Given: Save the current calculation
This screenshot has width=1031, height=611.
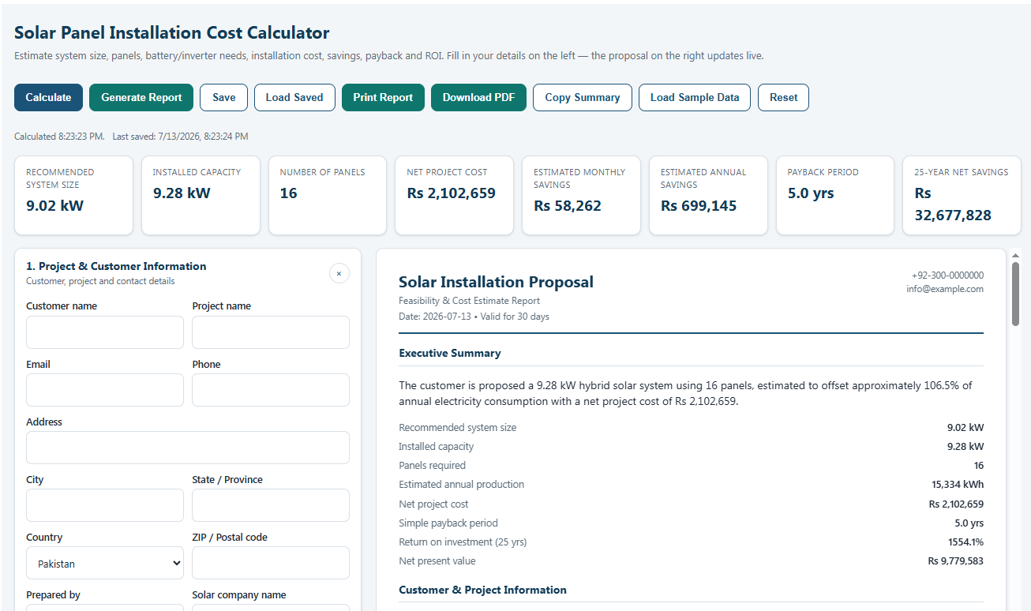Looking at the screenshot, I should 224,97.
